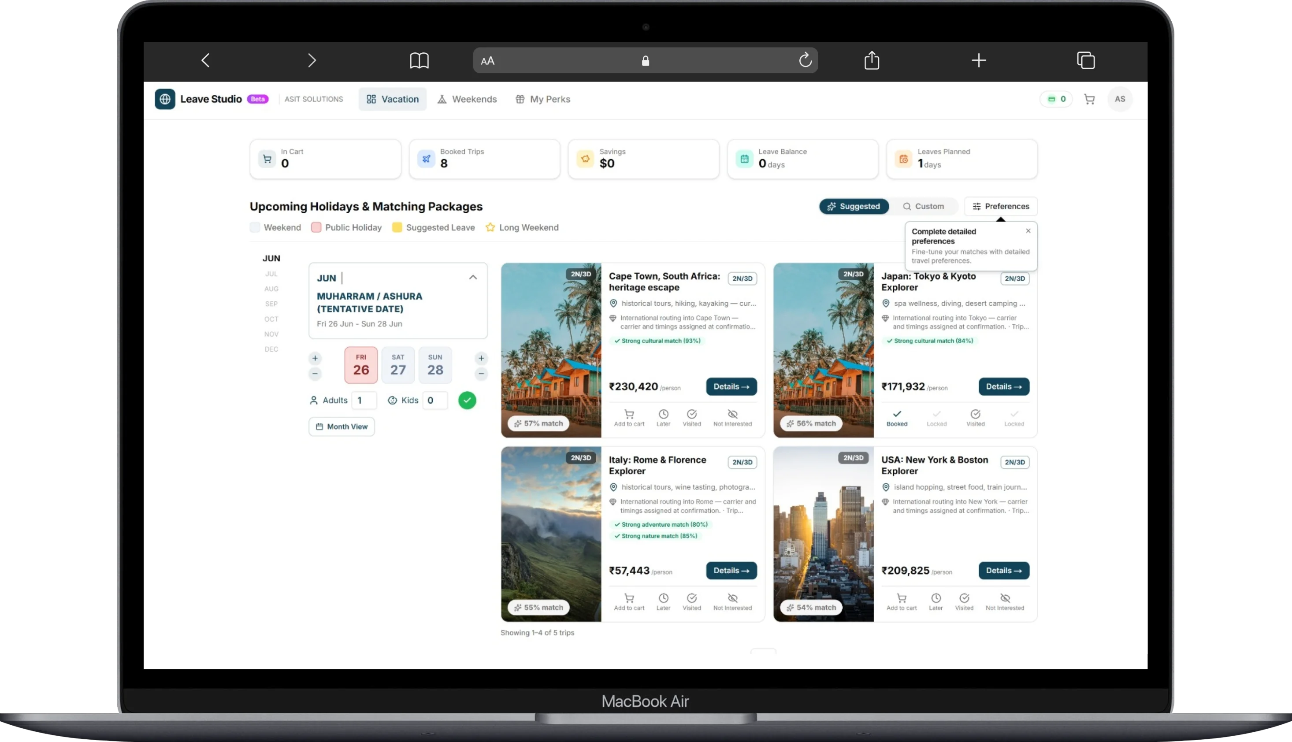The width and height of the screenshot is (1292, 742).
Task: Collapse the Muharram / Ashura holiday card
Action: click(x=473, y=277)
